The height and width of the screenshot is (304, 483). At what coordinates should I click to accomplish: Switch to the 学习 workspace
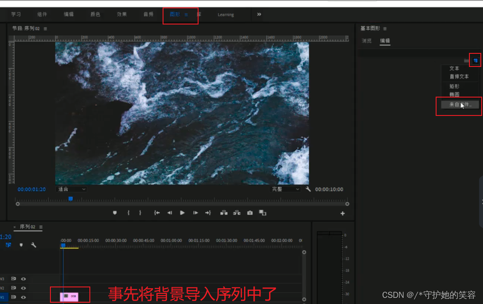pos(16,14)
